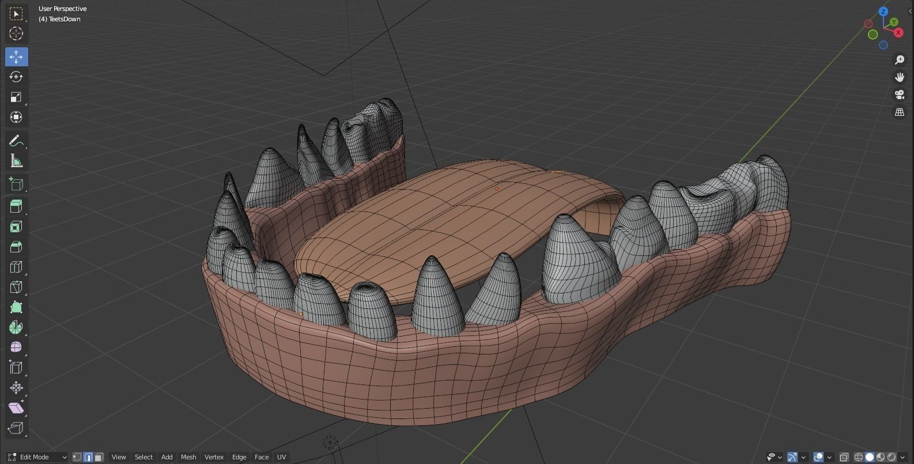Click the Z axis on navigation gizmo
Screen dimensions: 914x464
(x=883, y=12)
